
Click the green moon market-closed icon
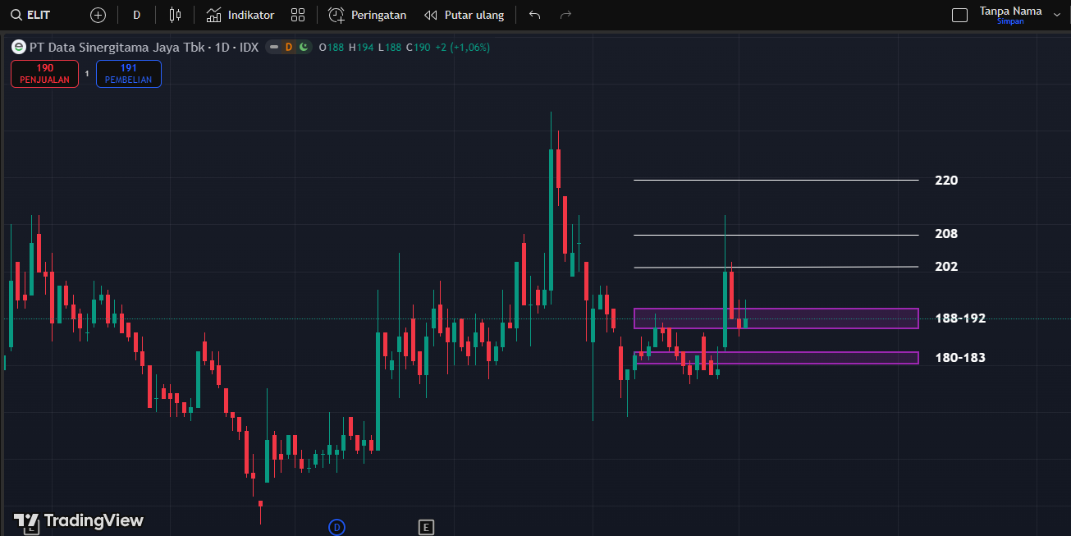click(x=304, y=47)
